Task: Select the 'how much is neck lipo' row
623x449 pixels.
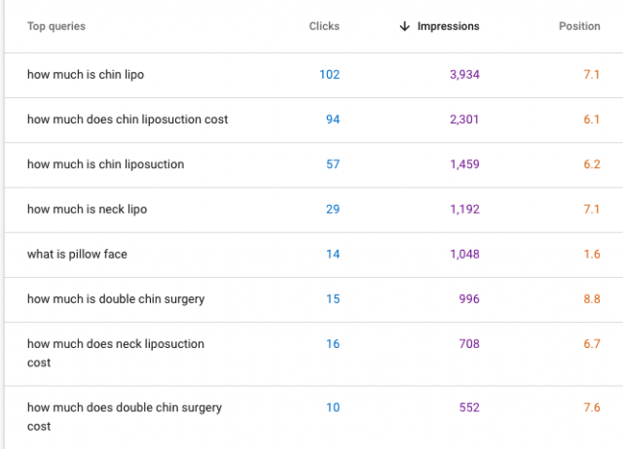Action: (88, 209)
